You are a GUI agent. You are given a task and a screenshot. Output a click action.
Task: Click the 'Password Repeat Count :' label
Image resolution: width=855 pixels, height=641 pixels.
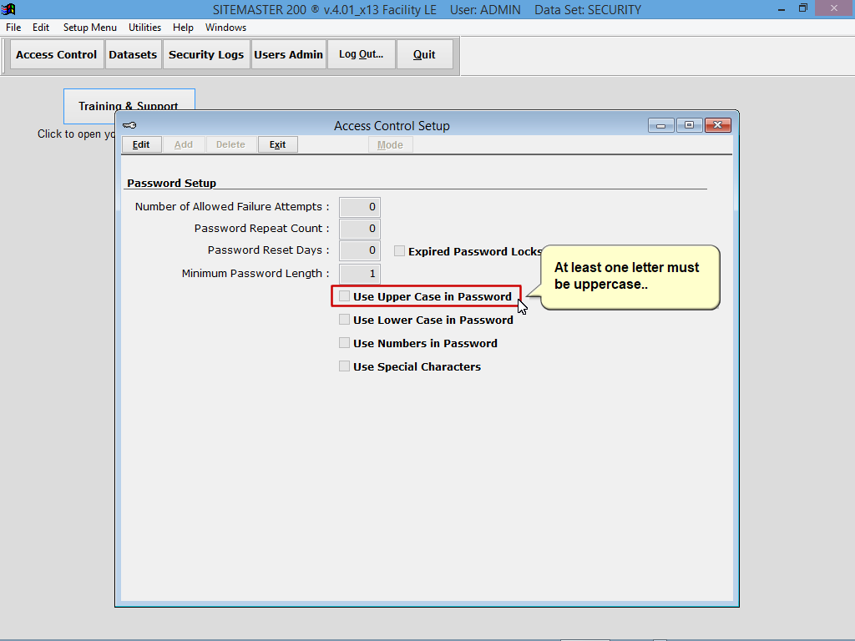[x=262, y=229]
